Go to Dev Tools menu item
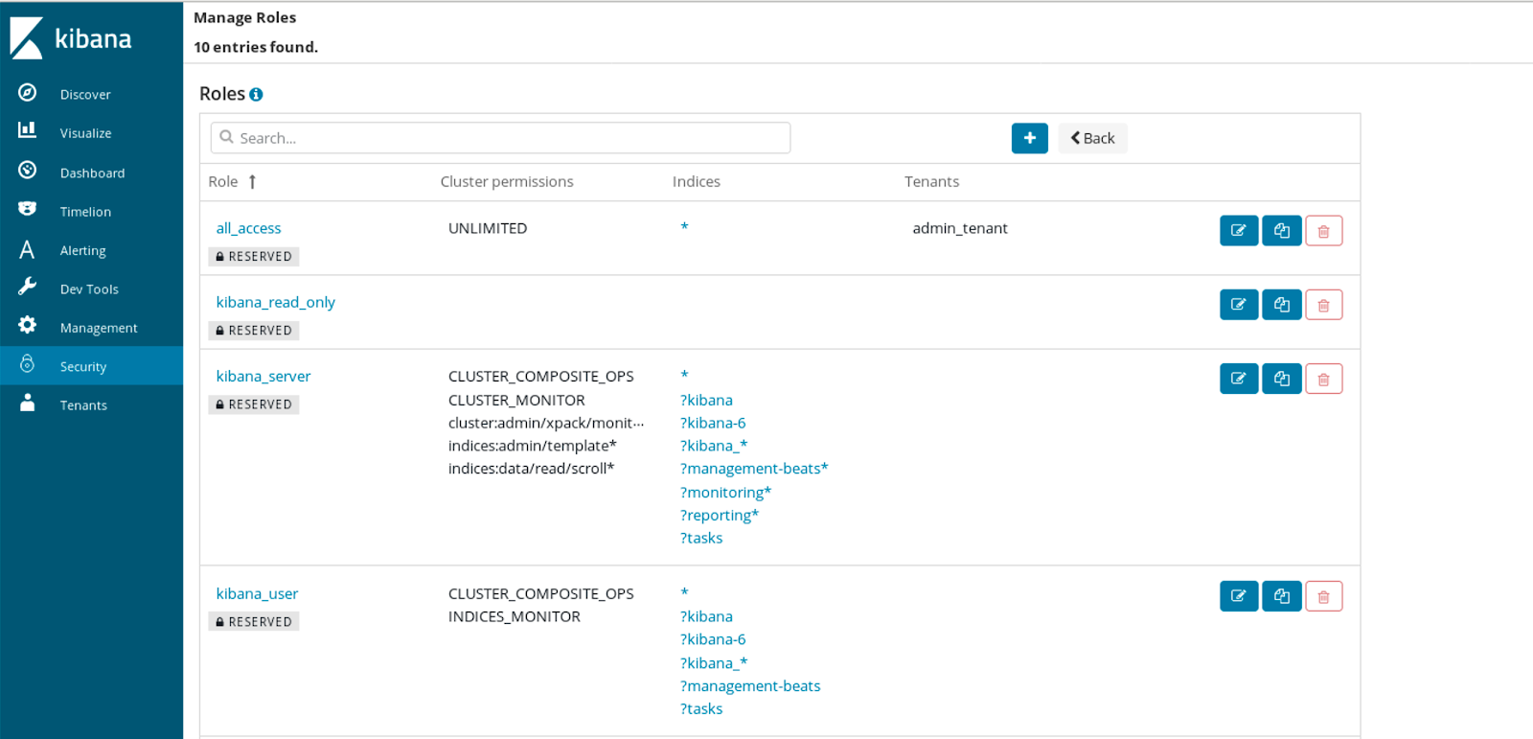 coord(89,289)
